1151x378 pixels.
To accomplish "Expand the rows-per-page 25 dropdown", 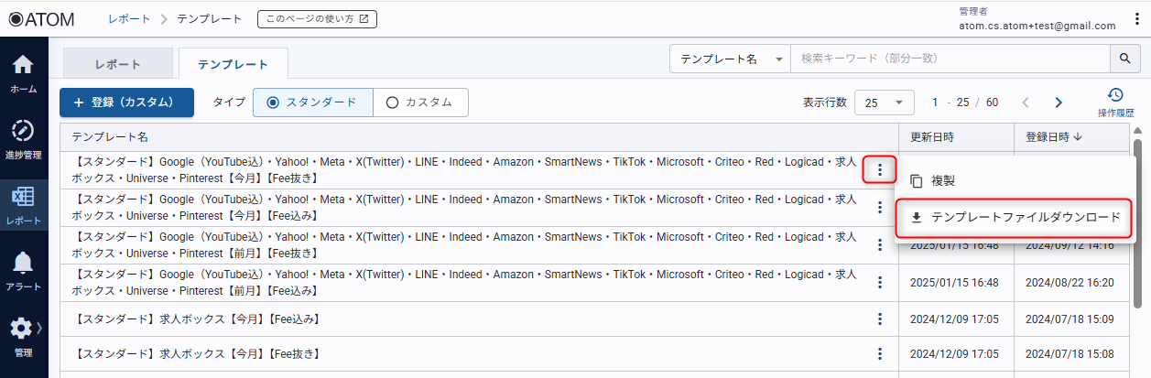I will pos(884,103).
